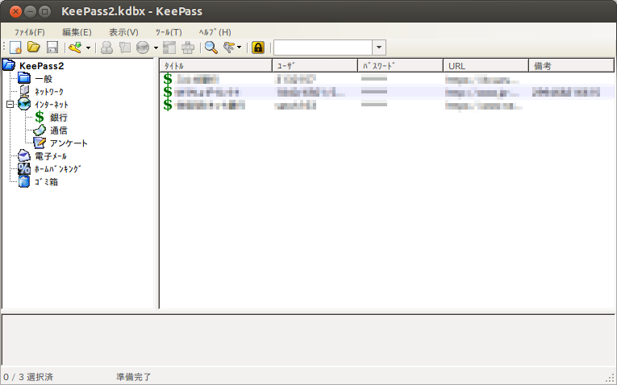Click the Show Entries keys icon

click(x=229, y=48)
